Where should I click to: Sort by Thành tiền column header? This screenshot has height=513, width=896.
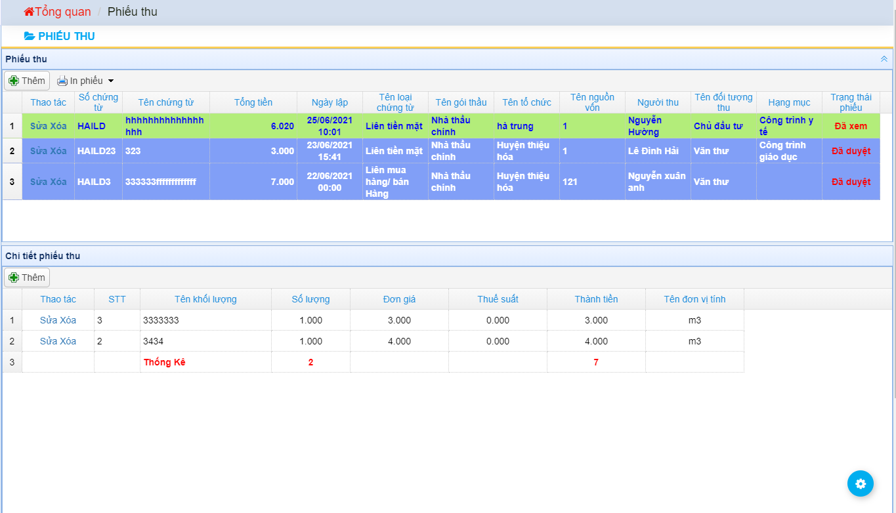pyautogui.click(x=596, y=299)
